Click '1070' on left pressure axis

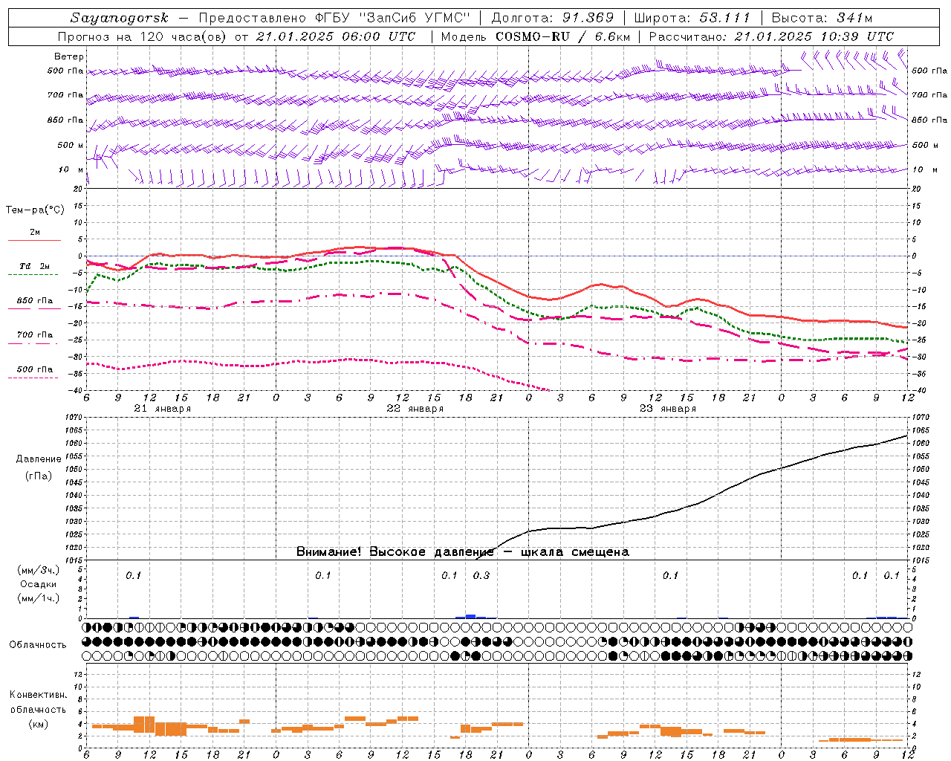[x=75, y=418]
